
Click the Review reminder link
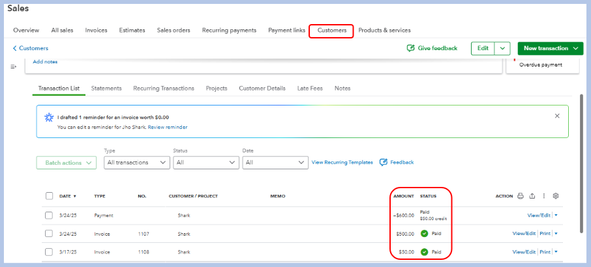tap(168, 127)
